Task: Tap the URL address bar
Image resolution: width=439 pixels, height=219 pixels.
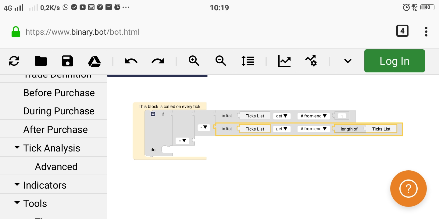Action: pos(82,32)
